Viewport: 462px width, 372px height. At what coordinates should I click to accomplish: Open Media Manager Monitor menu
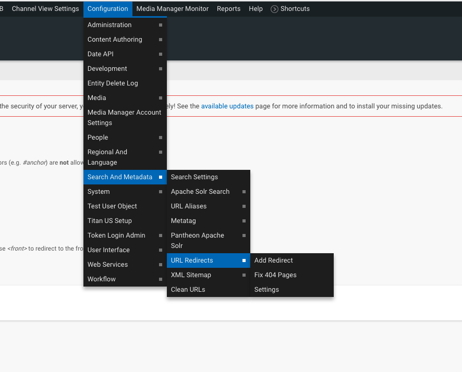point(173,9)
